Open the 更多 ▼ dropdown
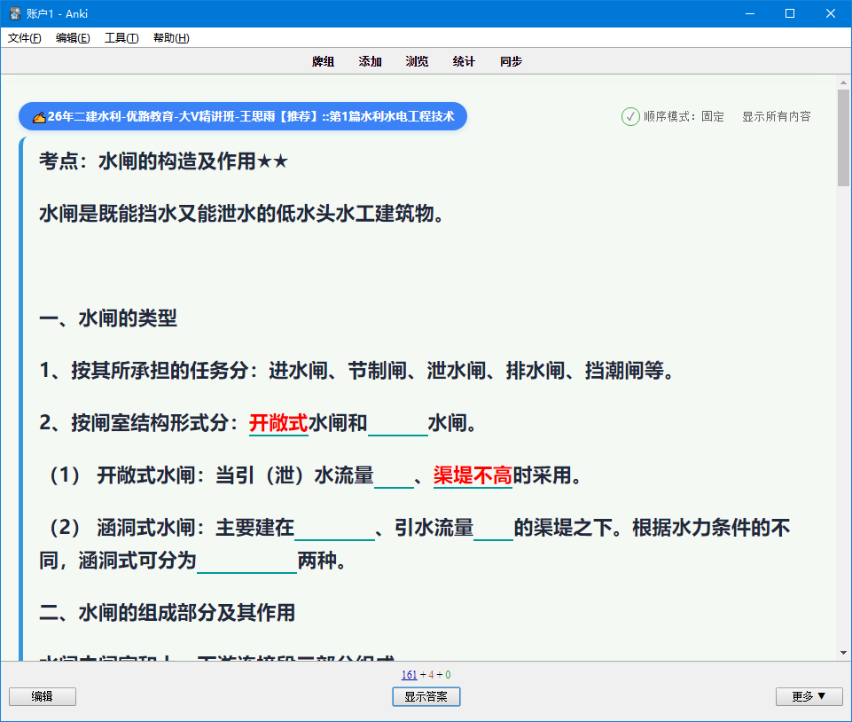The image size is (852, 722). tap(809, 696)
